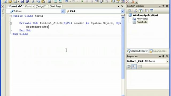Click the Find in Files icon
Screen dimensions: 171x96
(x=49, y=1)
